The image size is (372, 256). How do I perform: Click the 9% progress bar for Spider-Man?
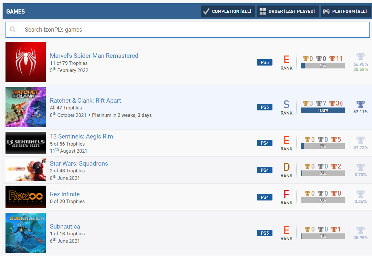[323, 66]
